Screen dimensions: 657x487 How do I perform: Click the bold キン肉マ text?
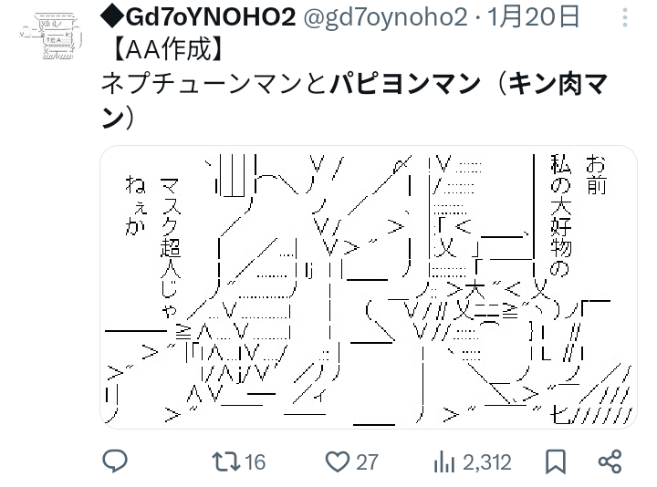558,83
